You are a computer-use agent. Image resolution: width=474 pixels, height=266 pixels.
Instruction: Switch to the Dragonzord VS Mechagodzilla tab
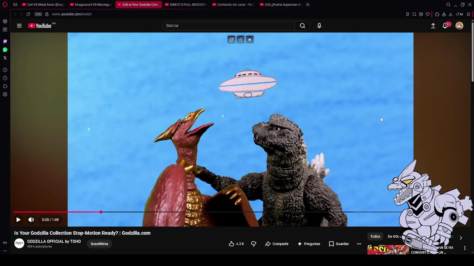(91, 4)
